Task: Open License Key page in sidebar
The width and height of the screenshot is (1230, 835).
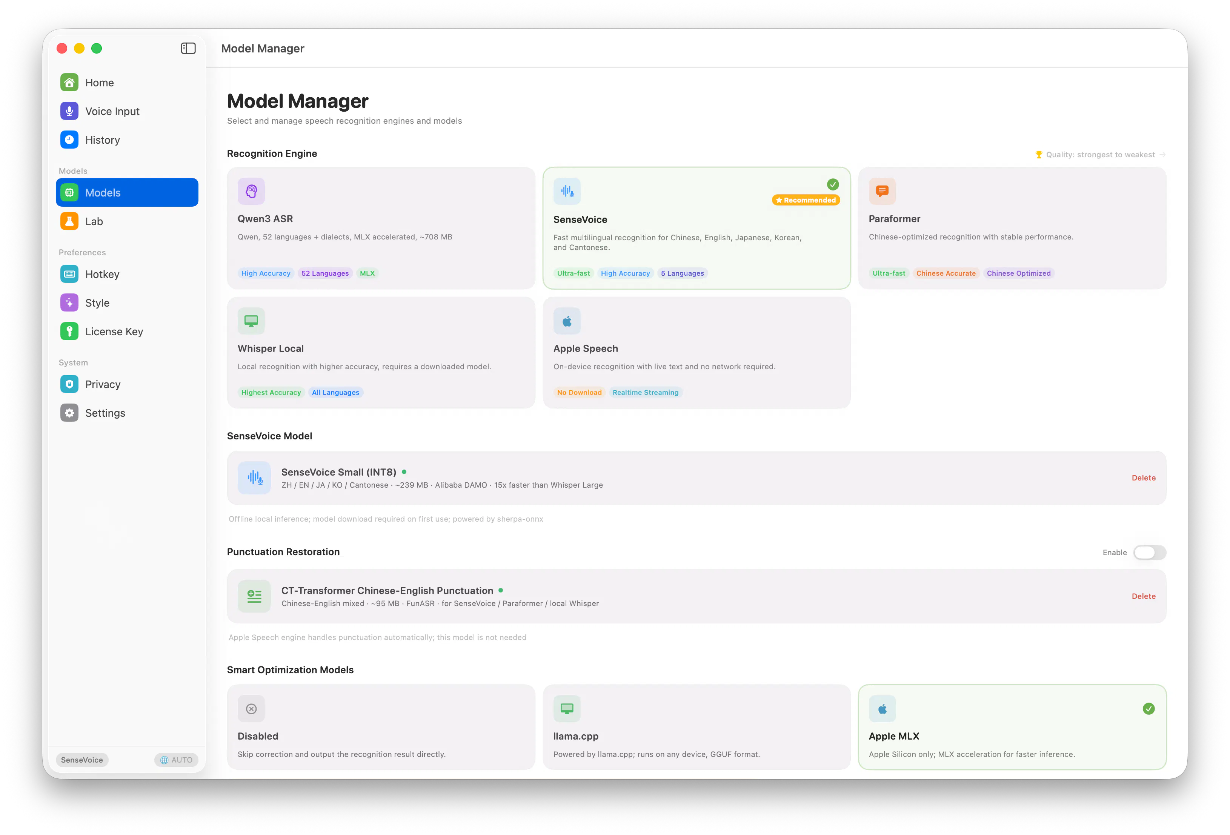Action: pos(127,331)
